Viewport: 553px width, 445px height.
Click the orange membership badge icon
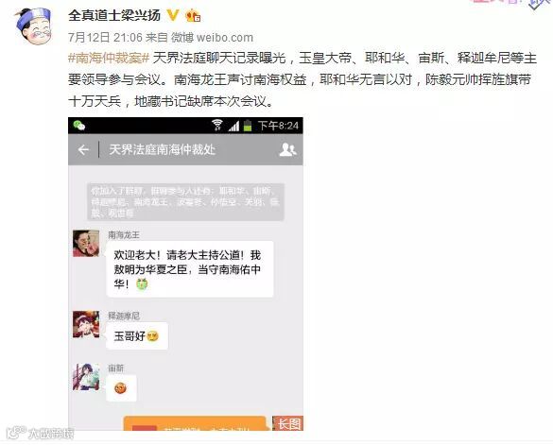click(193, 15)
